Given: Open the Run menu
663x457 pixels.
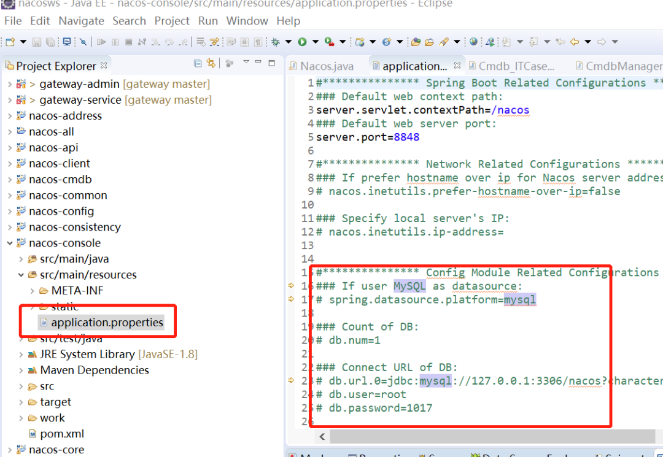Looking at the screenshot, I should click(x=208, y=21).
